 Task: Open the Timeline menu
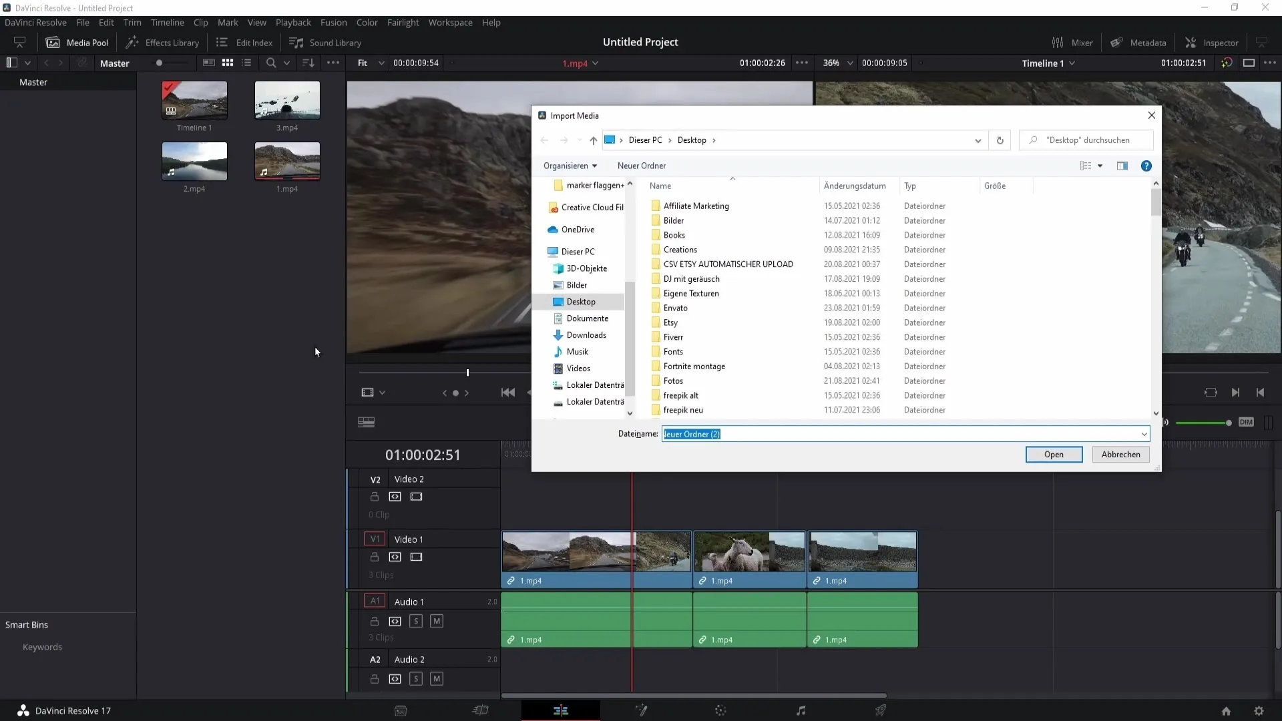(167, 22)
